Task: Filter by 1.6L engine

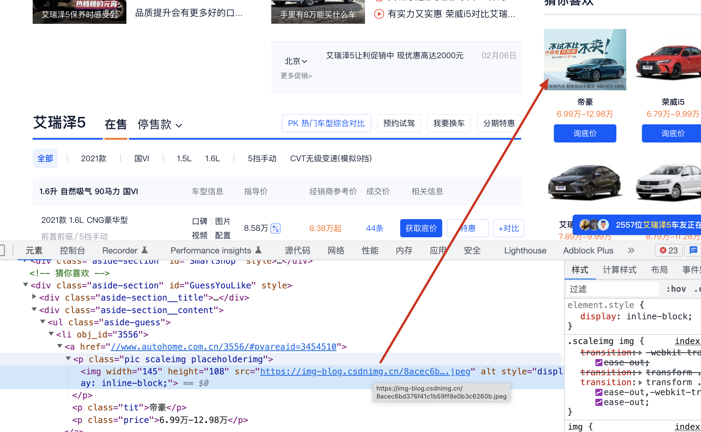Action: [x=212, y=158]
